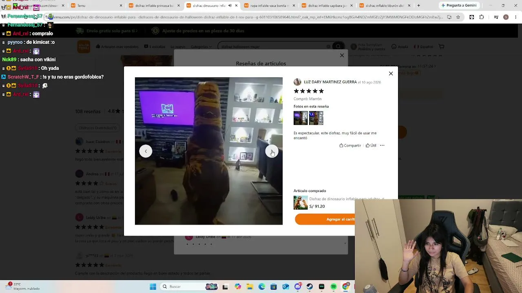
Task: Switch to the disfraz inflable capibara tab
Action: pos(327,6)
